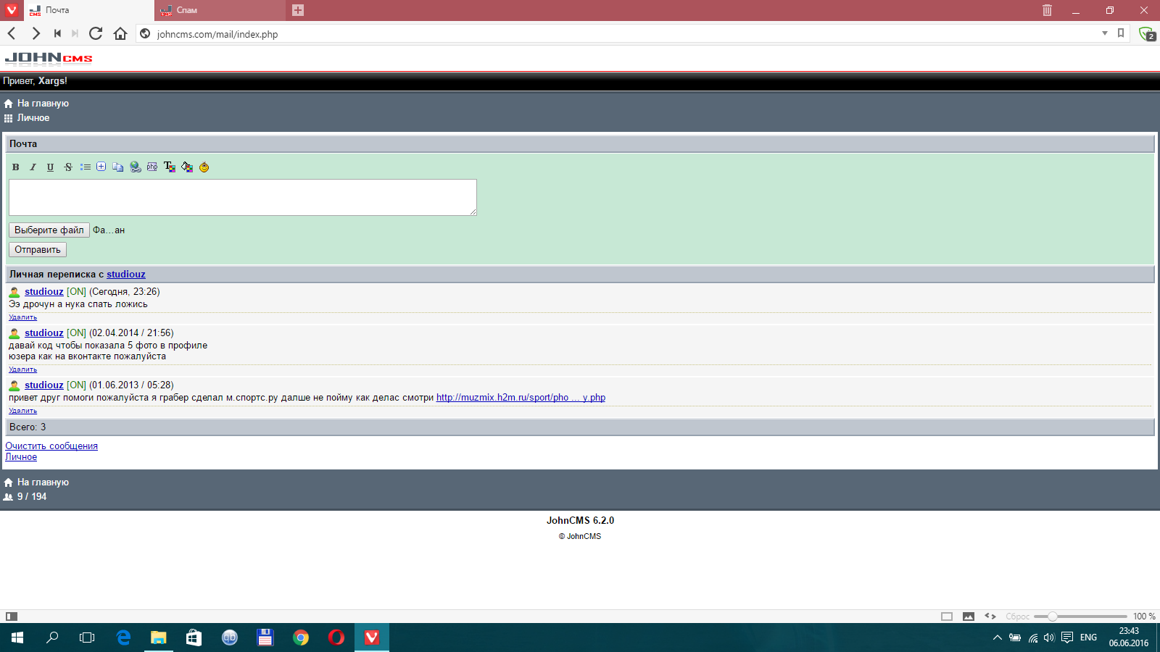Switch to the Почта tab
The image size is (1160, 652).
88,10
